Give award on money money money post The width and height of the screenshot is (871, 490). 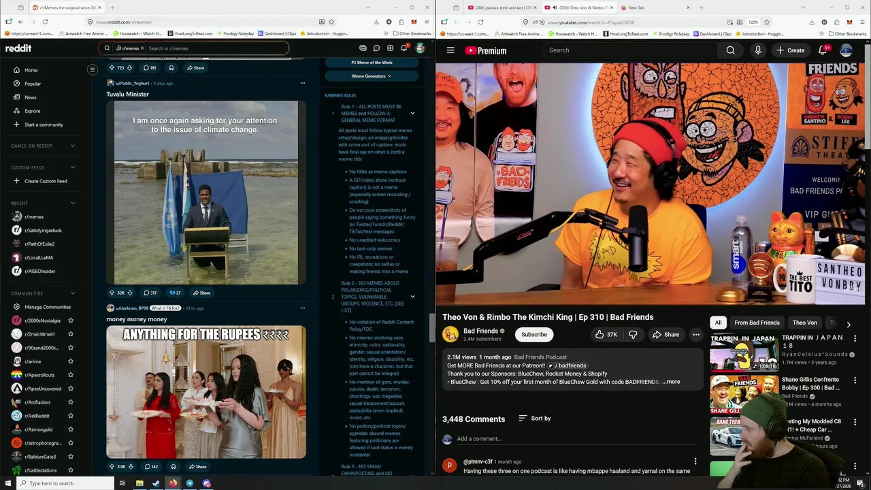coord(173,467)
